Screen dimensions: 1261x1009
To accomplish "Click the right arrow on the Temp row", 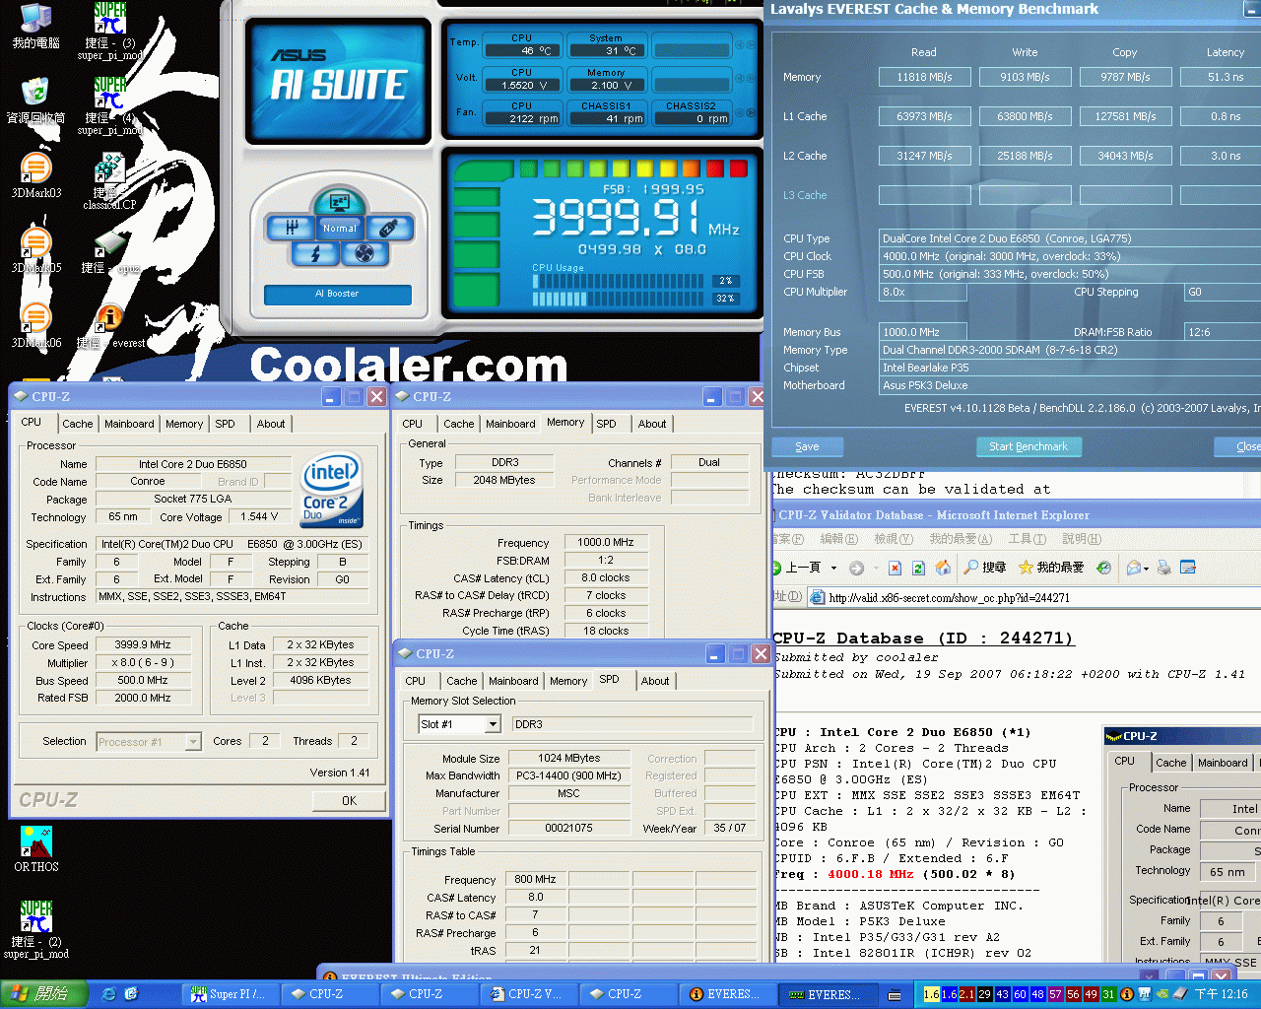I will click(751, 45).
